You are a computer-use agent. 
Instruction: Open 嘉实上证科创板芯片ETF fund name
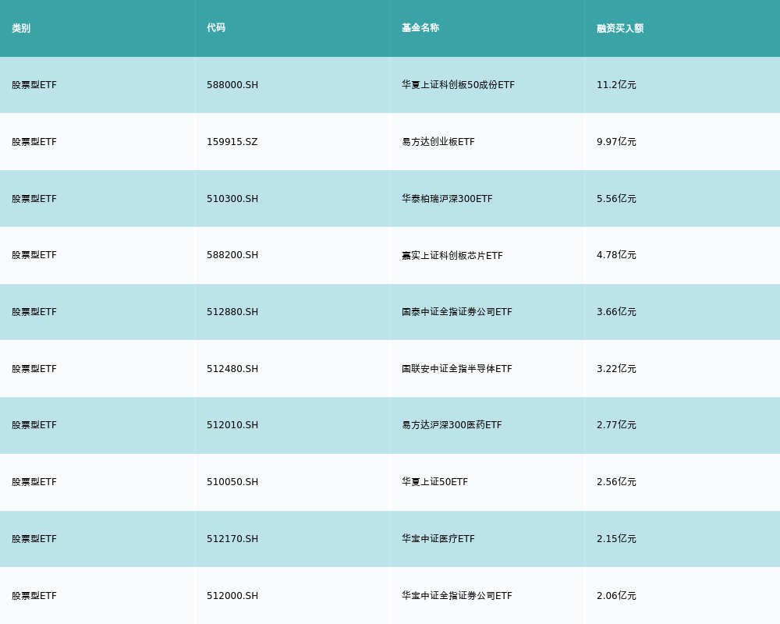point(452,255)
